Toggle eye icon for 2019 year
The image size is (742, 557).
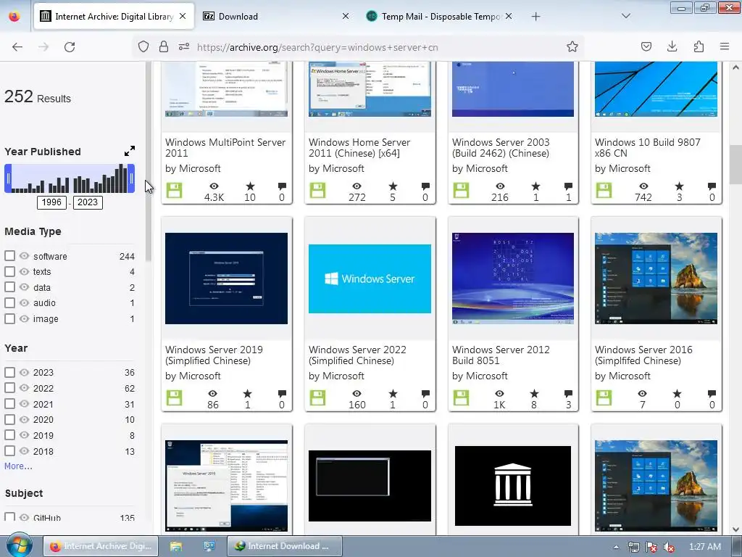(x=24, y=435)
